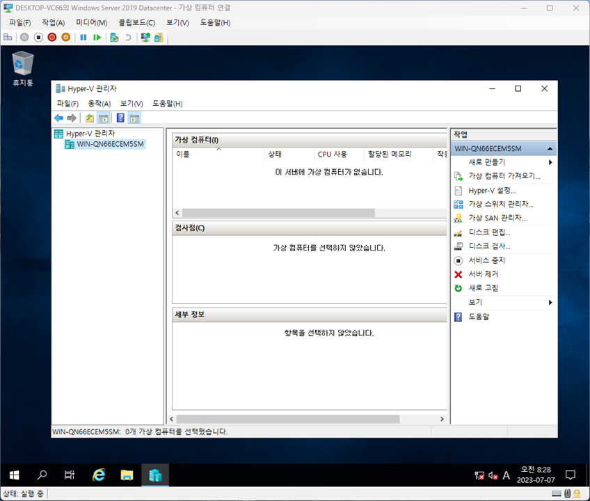Click 가상 컴퓨터 가져오기... action

(504, 176)
